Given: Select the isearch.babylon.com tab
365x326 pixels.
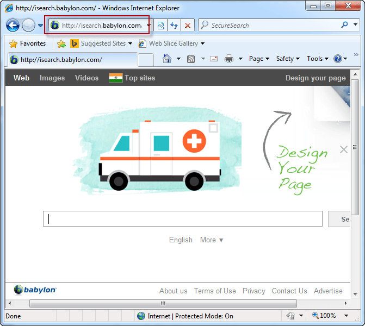Looking at the screenshot, I should point(73,60).
